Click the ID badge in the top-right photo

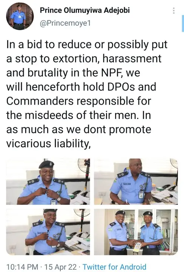point(141,195)
